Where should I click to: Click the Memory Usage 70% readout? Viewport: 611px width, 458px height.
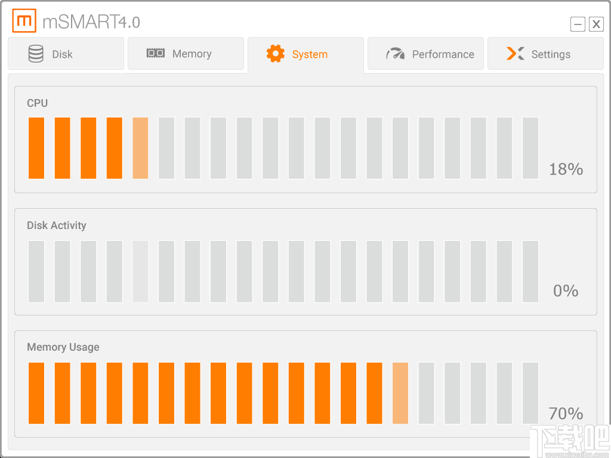pos(566,413)
